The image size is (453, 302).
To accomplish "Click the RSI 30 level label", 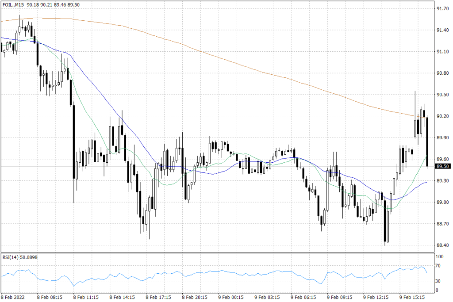I will point(439,281).
